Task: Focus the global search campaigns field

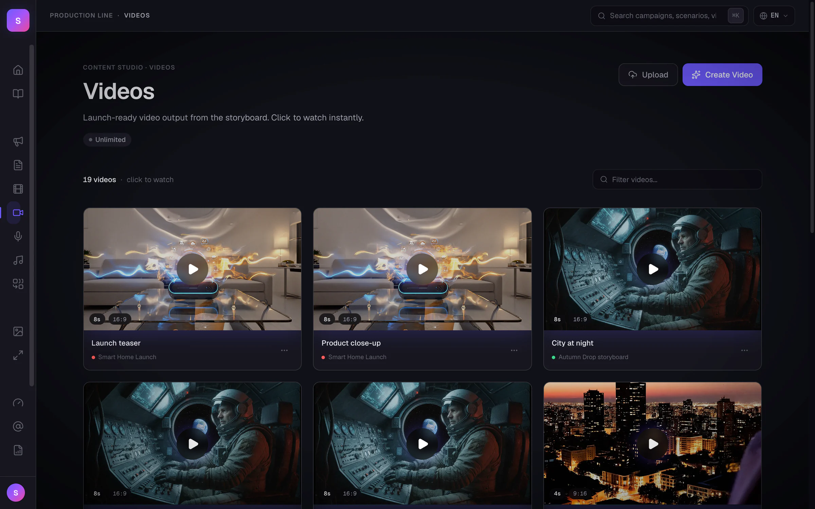Action: click(669, 16)
